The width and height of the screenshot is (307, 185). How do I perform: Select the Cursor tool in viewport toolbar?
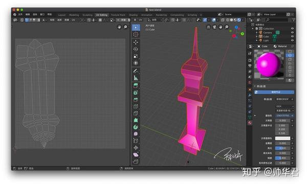136,35
